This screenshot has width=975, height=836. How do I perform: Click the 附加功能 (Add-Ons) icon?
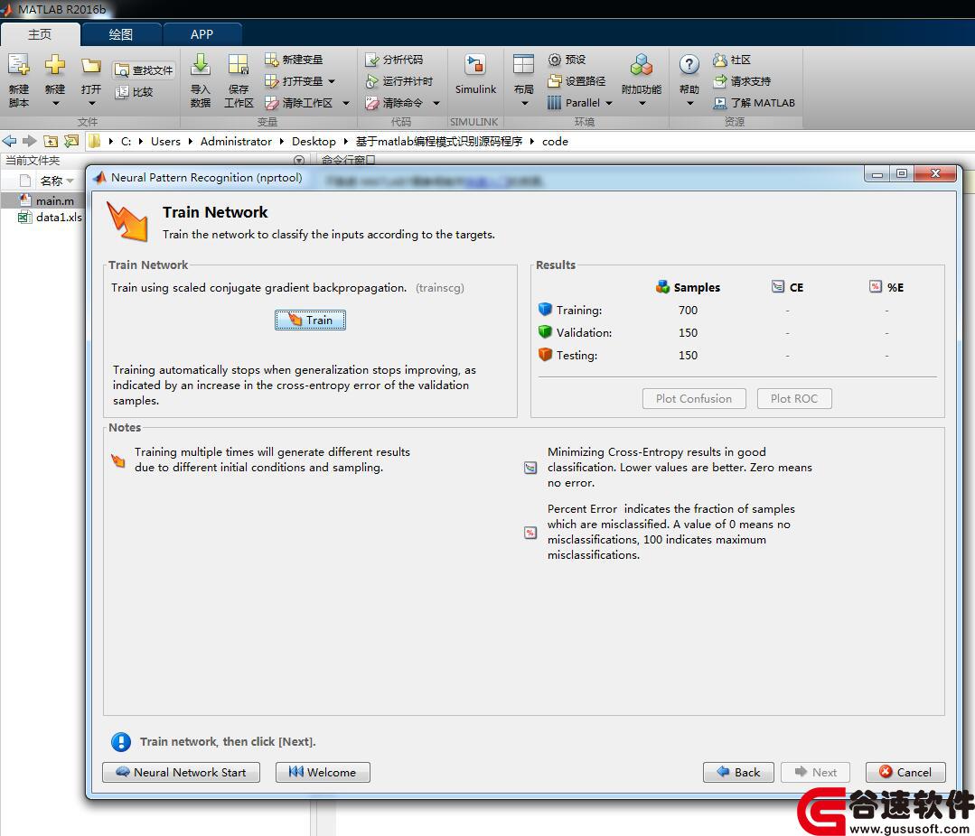click(641, 65)
